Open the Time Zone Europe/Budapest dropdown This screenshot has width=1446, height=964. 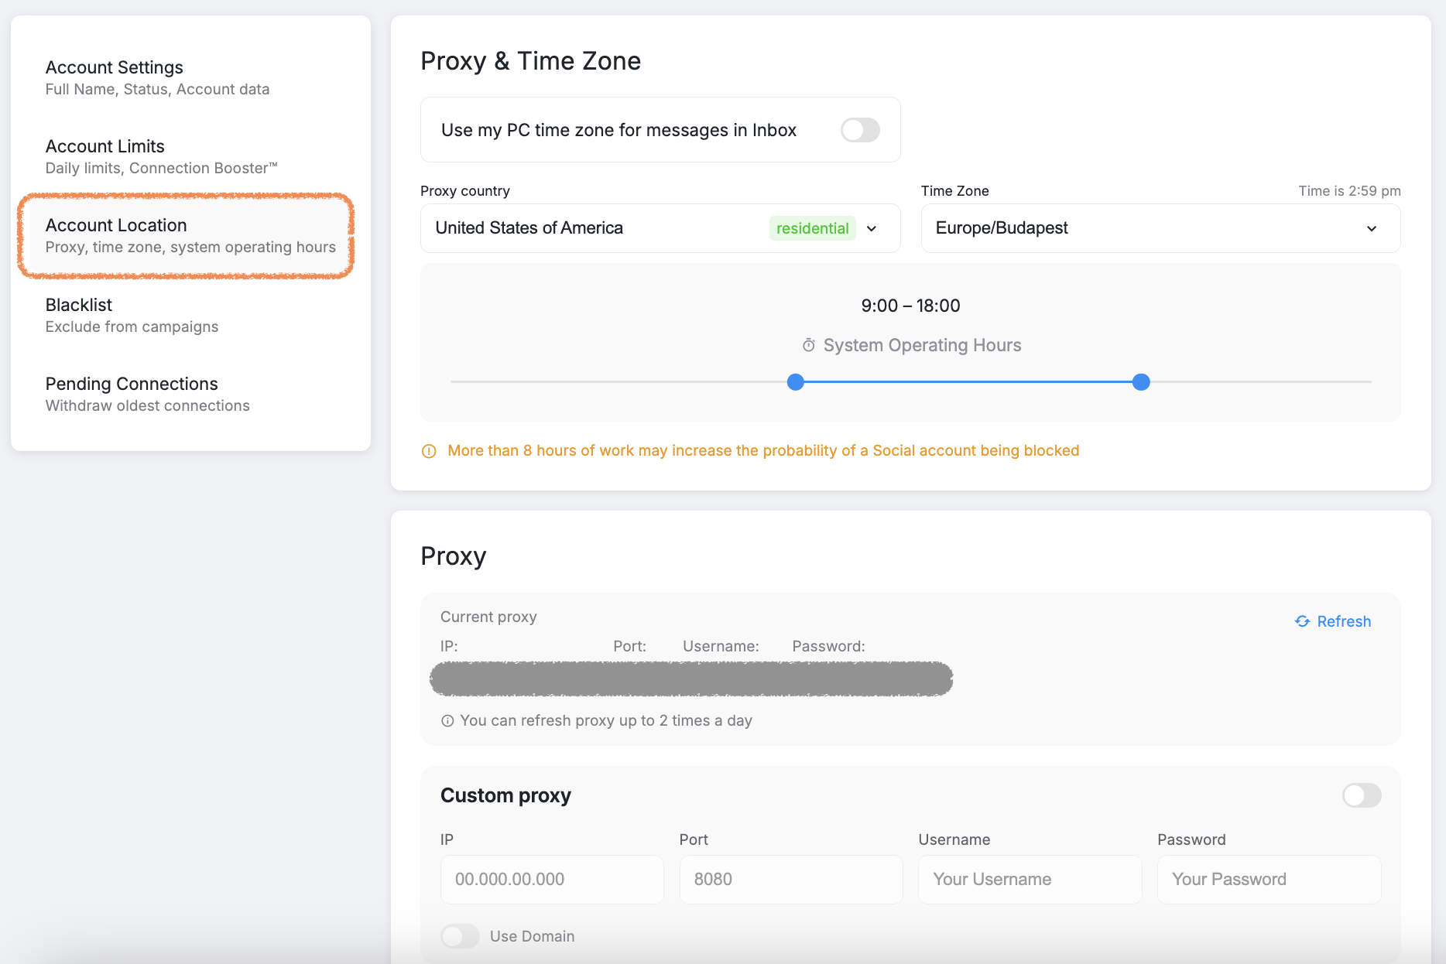[1160, 228]
